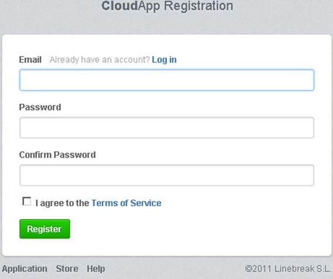The image size is (333, 279).
Task: Click the 'I agree to the' label text
Action: (x=62, y=203)
